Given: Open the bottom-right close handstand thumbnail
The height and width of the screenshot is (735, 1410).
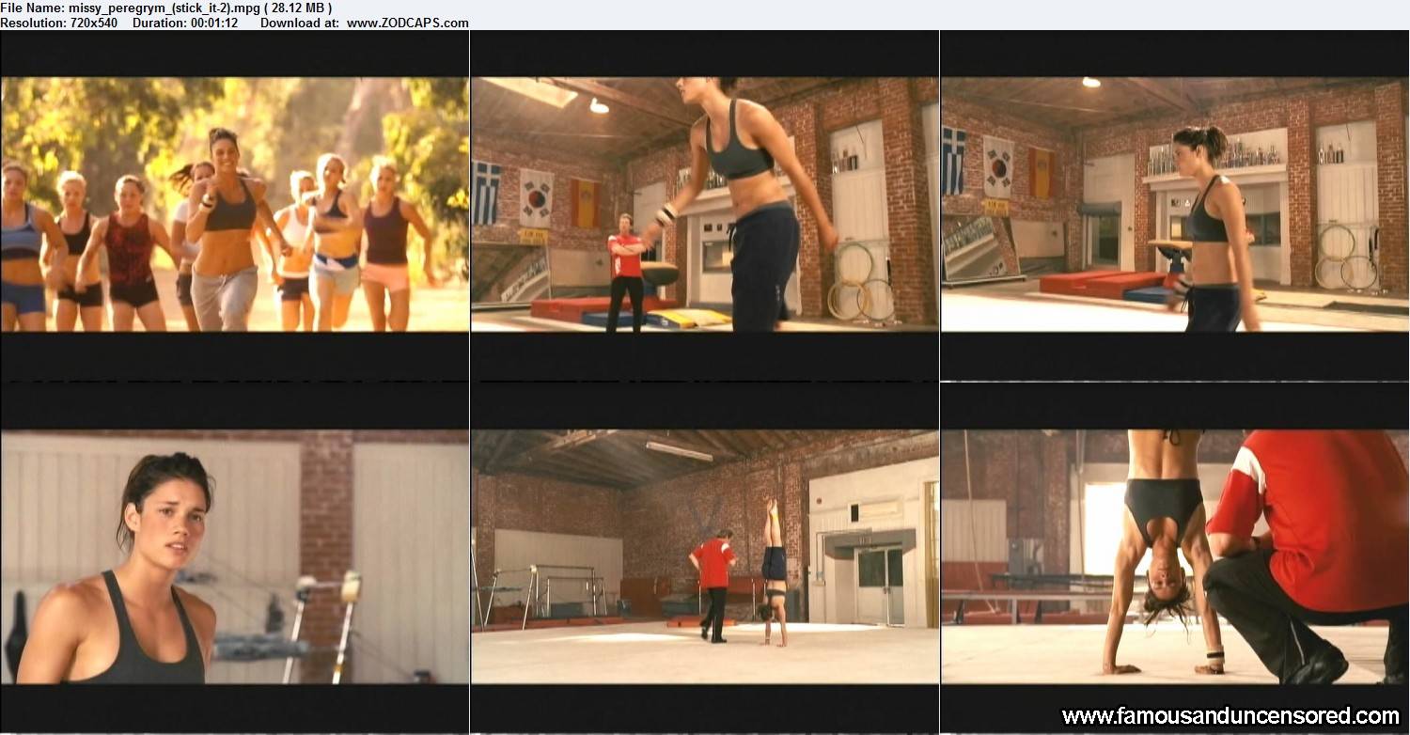Looking at the screenshot, I should click(x=1175, y=556).
